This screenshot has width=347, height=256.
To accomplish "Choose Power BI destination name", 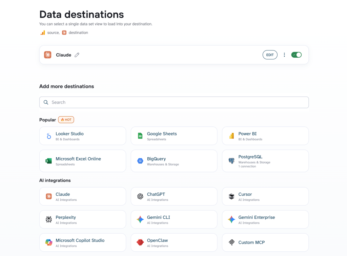I will tap(247, 134).
